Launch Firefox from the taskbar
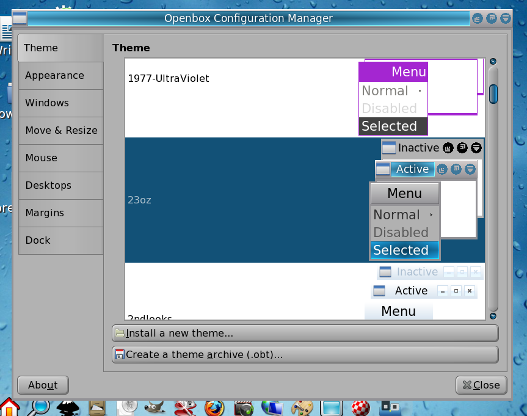The image size is (527, 416). 214,408
